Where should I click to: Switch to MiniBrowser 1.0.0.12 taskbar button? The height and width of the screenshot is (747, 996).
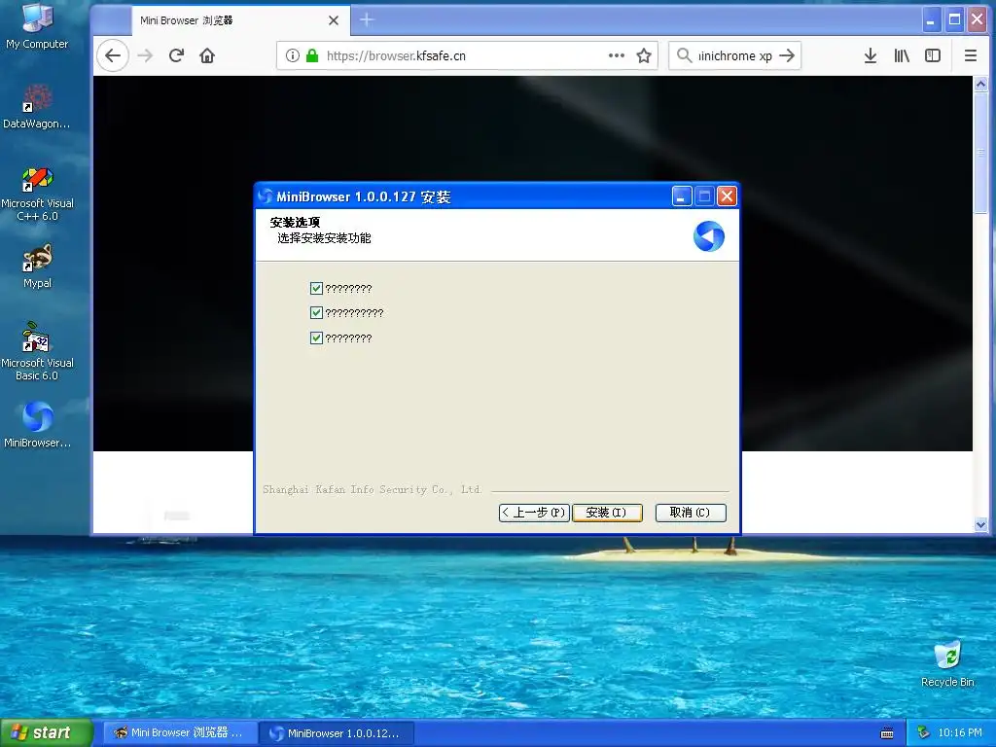[x=338, y=733]
